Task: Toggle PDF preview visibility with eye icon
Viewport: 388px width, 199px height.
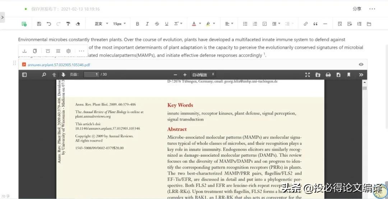Action: tap(361, 65)
